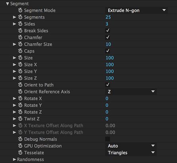Expand the Chamfer Size property triangle
Screen dimensions: 177x163
pyautogui.click(x=14, y=44)
